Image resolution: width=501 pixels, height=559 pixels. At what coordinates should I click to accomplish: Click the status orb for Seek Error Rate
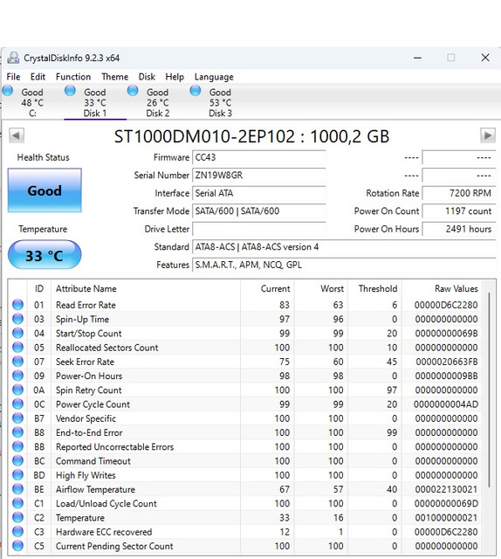17,362
